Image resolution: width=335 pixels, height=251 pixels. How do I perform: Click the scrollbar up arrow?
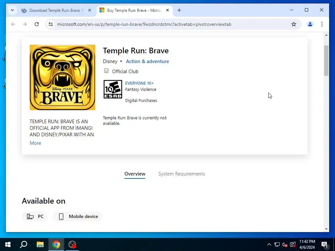click(326, 35)
